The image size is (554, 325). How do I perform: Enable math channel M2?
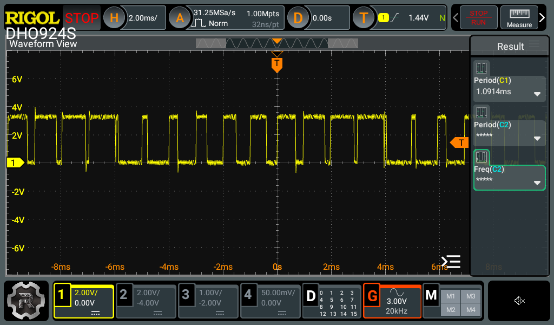tap(451, 310)
